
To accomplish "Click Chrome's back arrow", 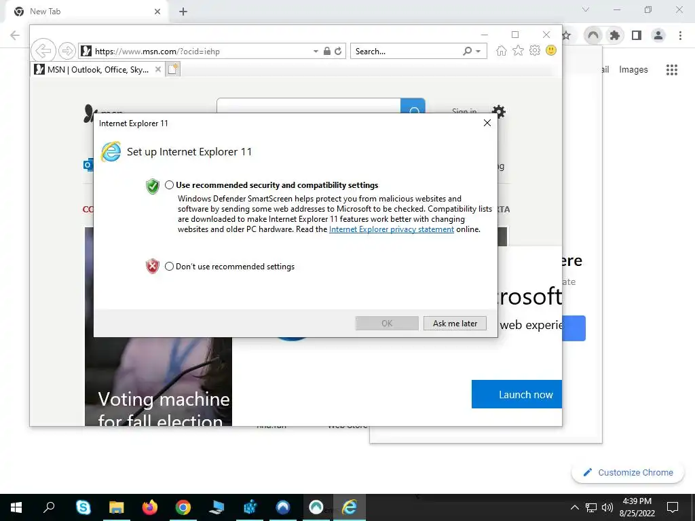I will tap(15, 35).
